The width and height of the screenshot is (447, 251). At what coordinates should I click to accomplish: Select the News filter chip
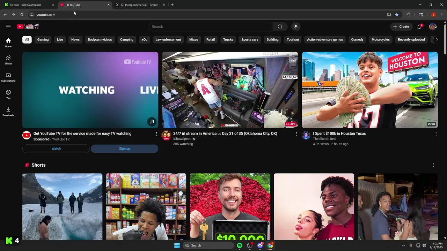click(x=75, y=39)
